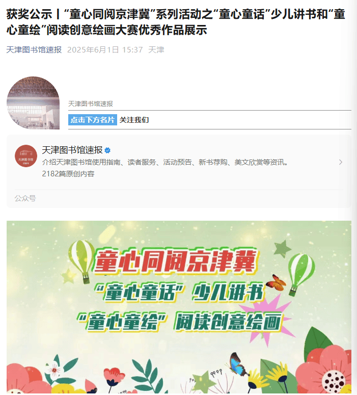Open the 童心同阅京津冀 banner image
The image size is (357, 395).
point(179,307)
